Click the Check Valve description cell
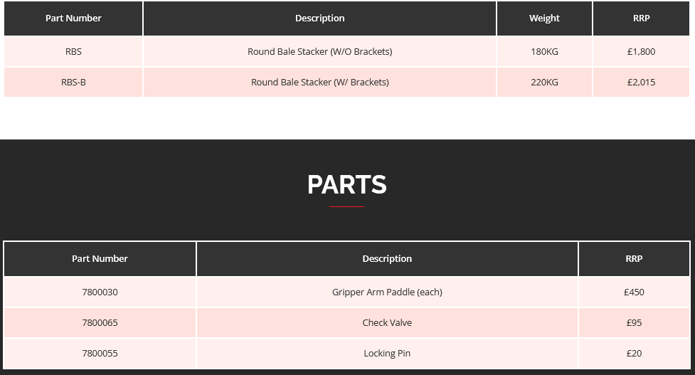The height and width of the screenshot is (375, 695). 387,322
